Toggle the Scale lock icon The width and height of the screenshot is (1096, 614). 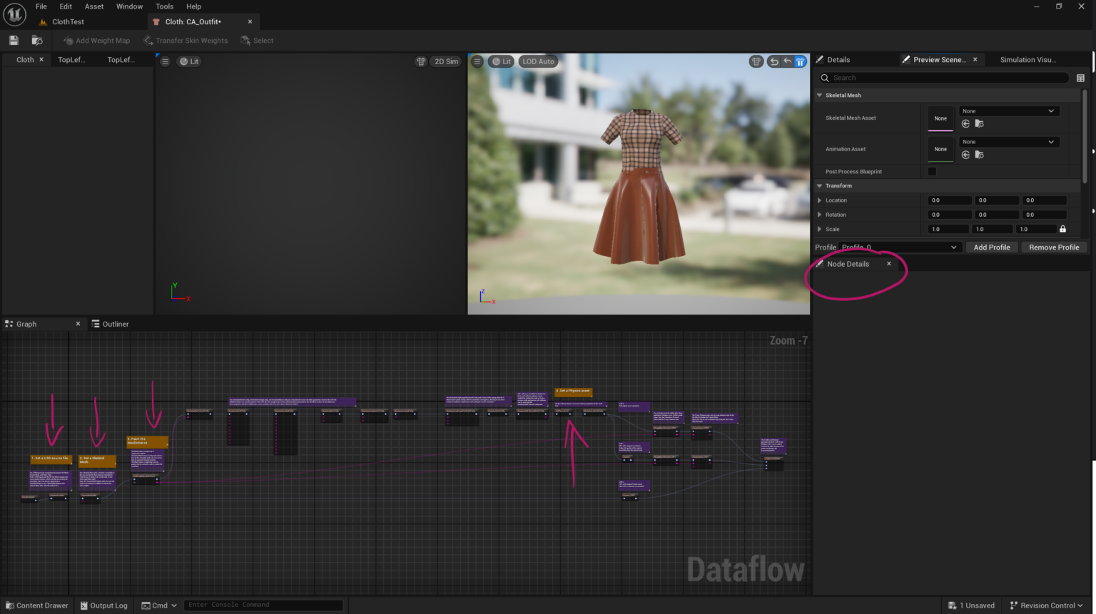(x=1062, y=228)
